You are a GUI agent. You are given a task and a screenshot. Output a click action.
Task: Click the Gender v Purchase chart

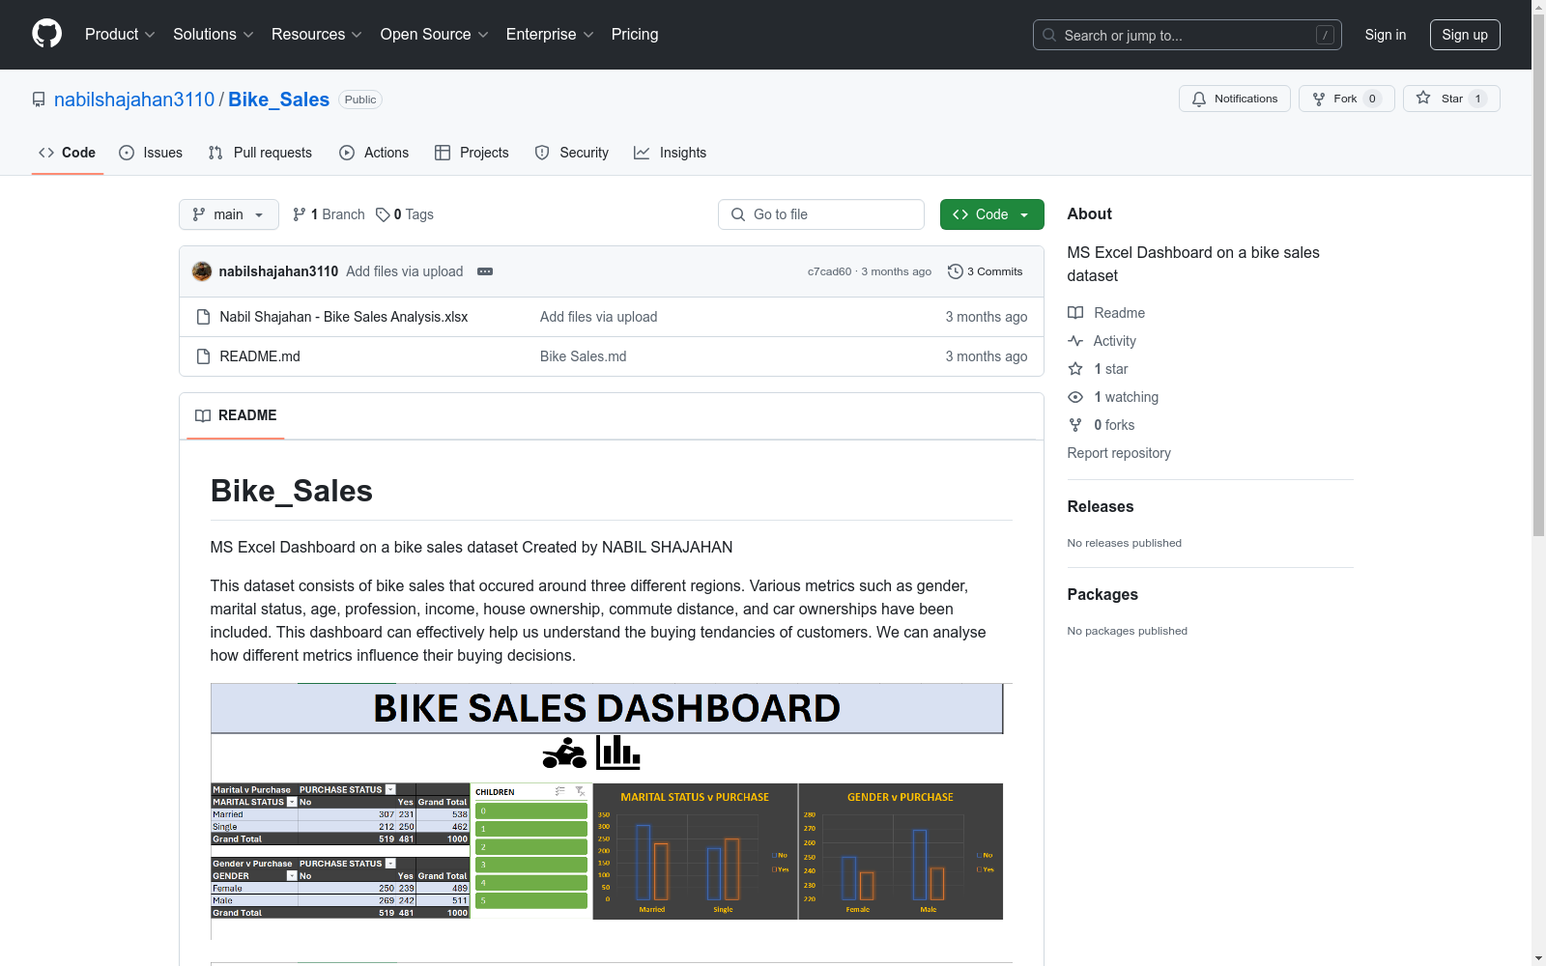(x=901, y=851)
